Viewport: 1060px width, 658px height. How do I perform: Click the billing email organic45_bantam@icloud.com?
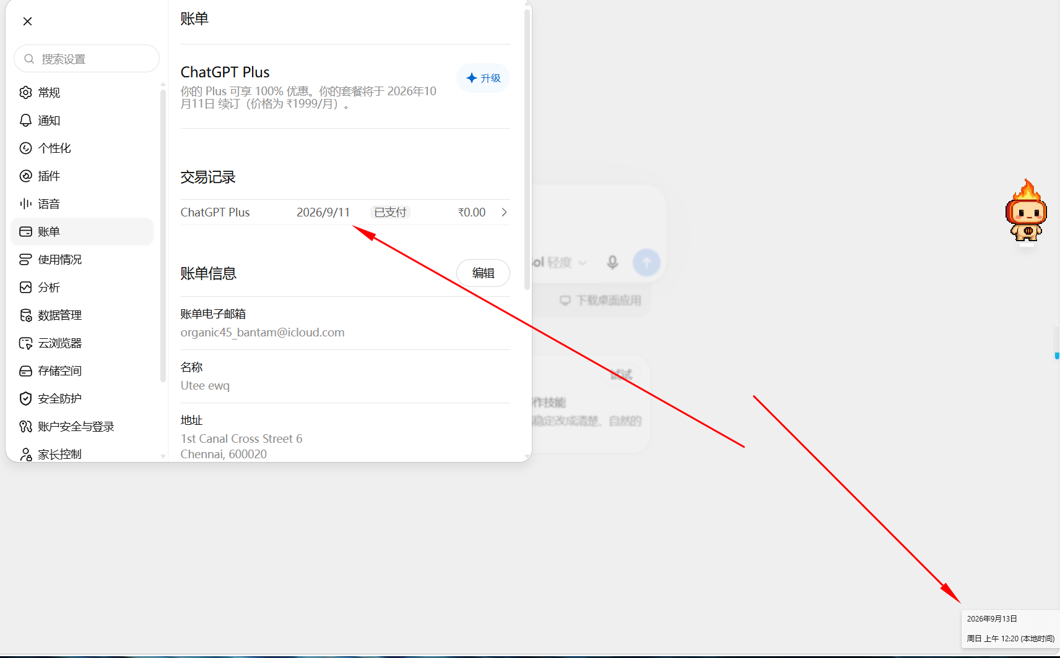[263, 332]
